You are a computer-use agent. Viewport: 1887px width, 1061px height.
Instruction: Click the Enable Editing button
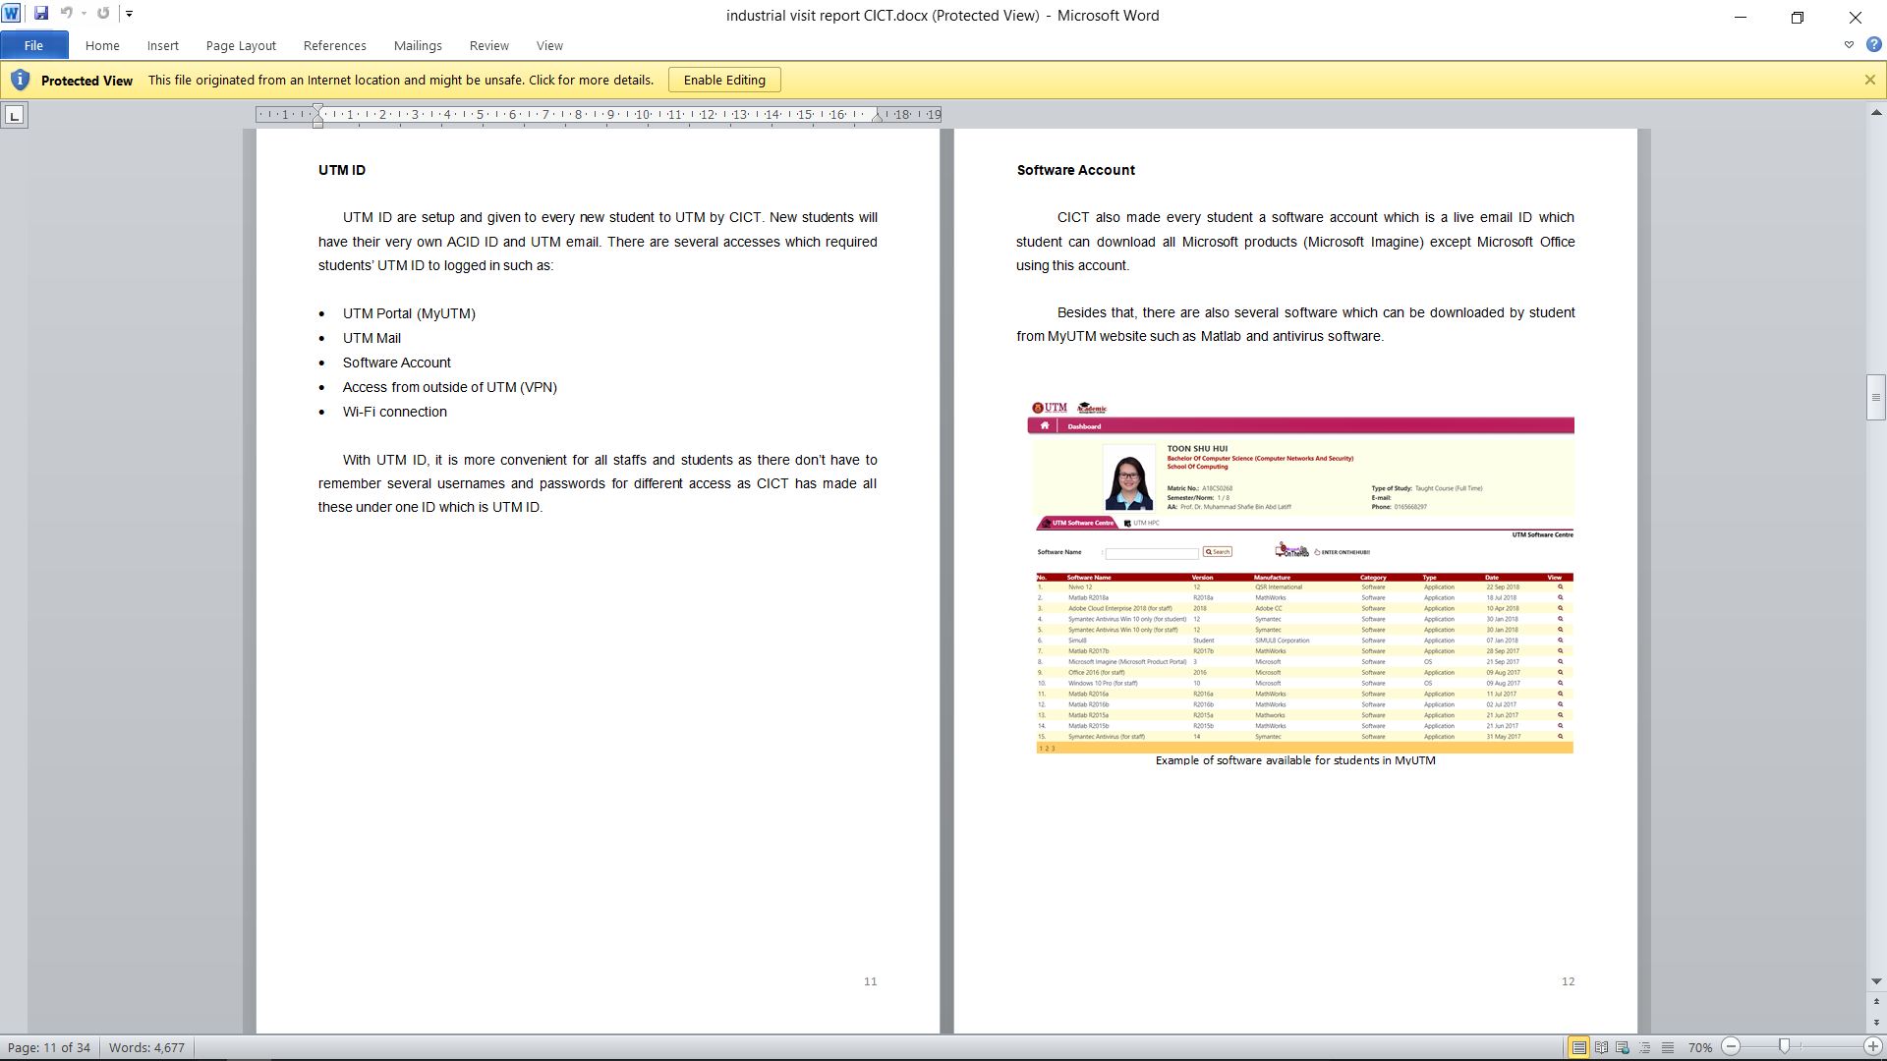point(724,80)
